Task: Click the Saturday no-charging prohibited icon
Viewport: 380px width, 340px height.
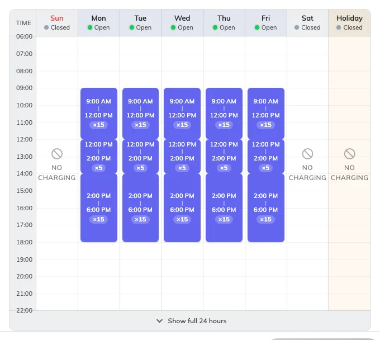Action: click(307, 154)
